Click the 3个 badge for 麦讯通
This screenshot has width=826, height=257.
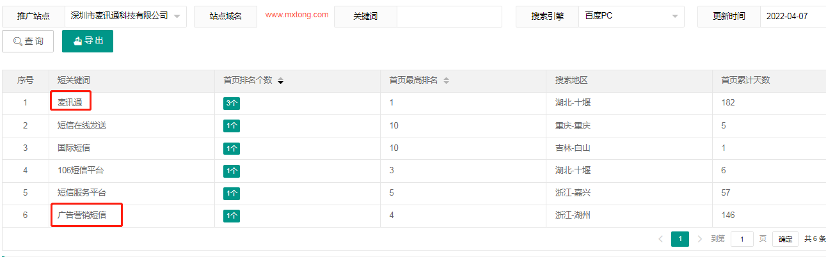tap(232, 103)
